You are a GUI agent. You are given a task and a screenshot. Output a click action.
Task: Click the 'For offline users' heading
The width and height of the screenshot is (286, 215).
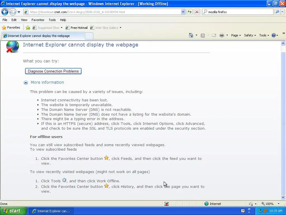(46, 137)
